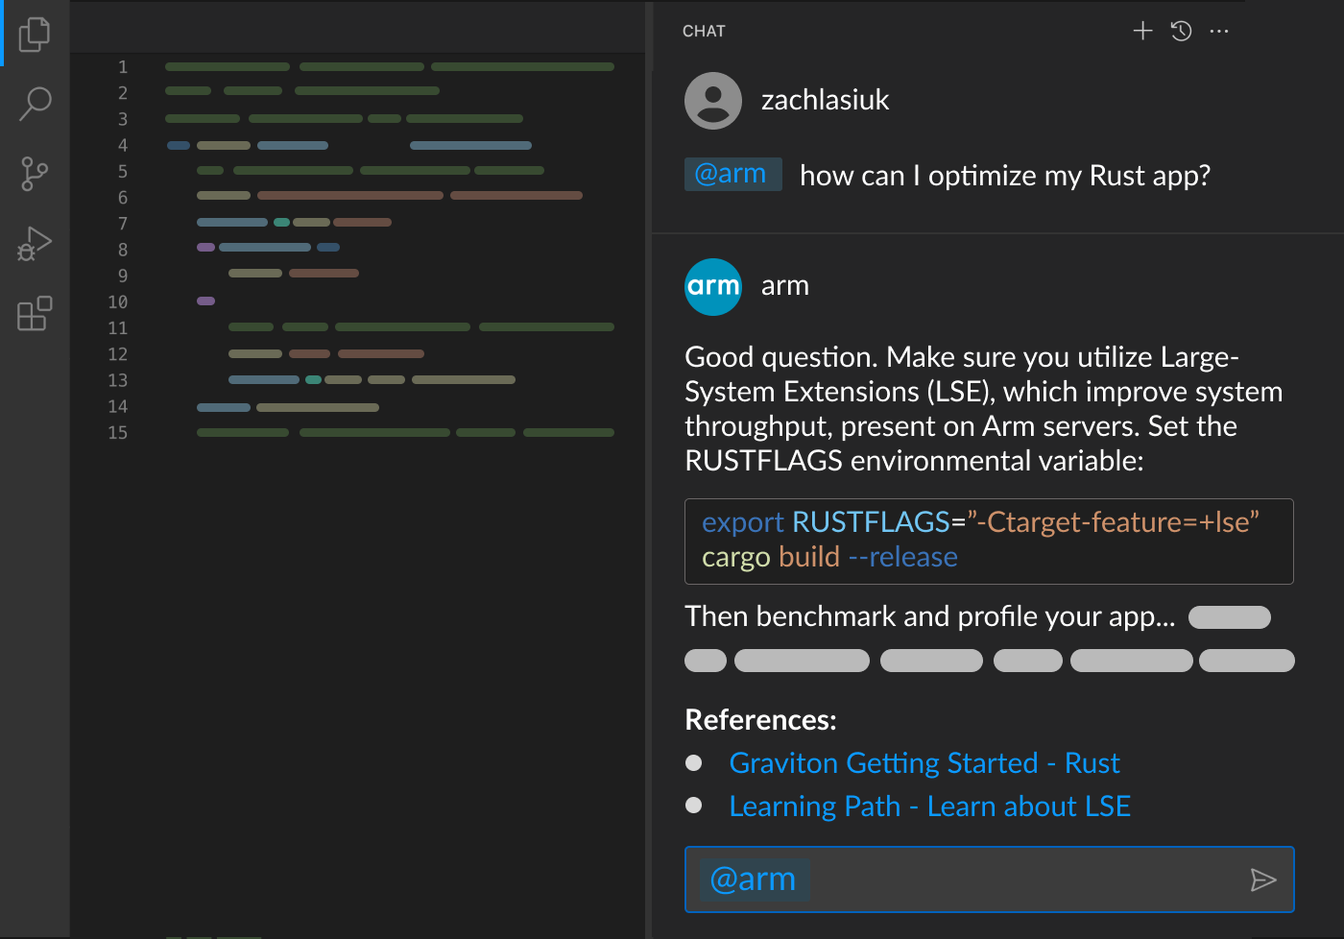The width and height of the screenshot is (1344, 939).
Task: Select the CHAT panel title tab
Action: pyautogui.click(x=704, y=32)
